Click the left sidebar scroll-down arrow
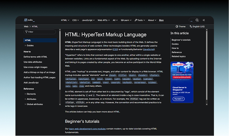229x136 pixels. pyautogui.click(x=60, y=104)
